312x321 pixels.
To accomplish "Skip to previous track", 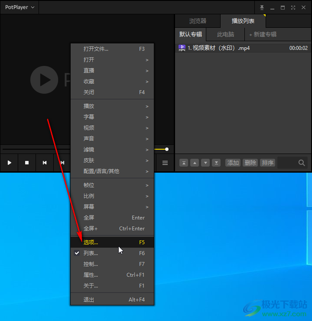I will point(45,163).
